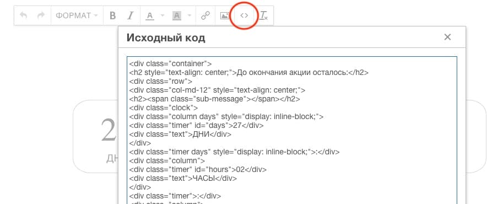Click the undo arrow in toolbar
Screen dimensions: 487x204
[x=23, y=15]
